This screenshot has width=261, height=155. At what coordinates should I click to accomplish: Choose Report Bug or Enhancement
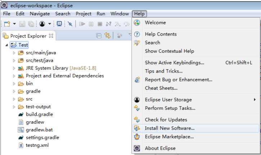(196, 80)
